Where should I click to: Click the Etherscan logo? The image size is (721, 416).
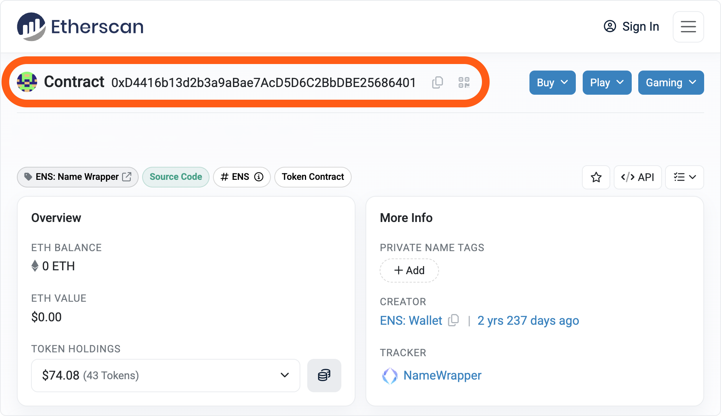click(x=80, y=26)
